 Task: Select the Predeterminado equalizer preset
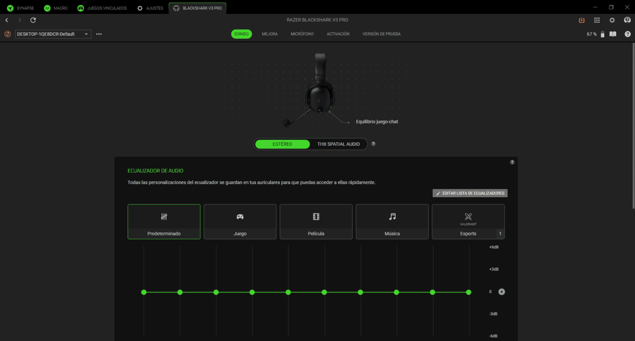(164, 222)
